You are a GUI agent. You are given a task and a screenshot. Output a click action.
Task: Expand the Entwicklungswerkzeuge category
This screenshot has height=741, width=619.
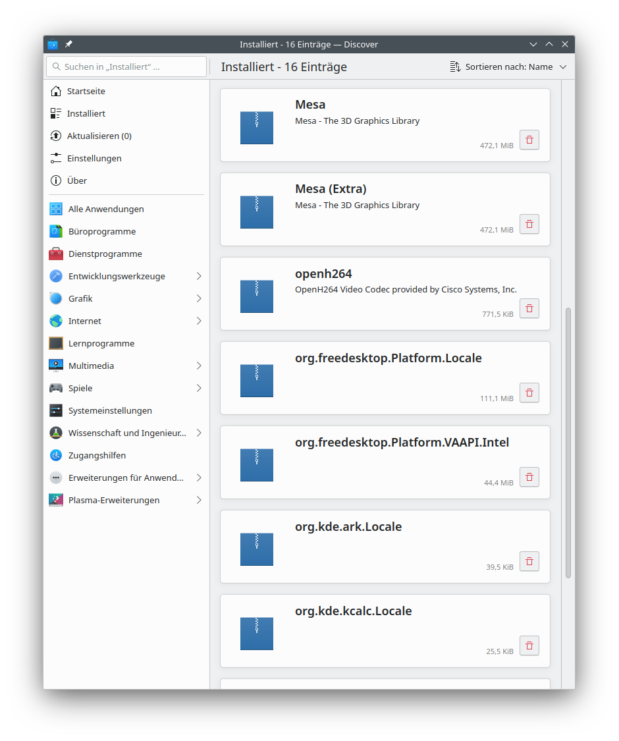199,276
